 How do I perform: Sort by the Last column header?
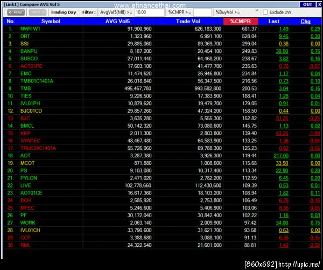tap(274, 22)
